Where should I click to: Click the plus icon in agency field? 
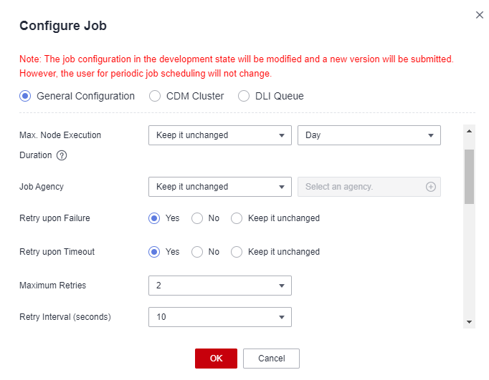(431, 187)
